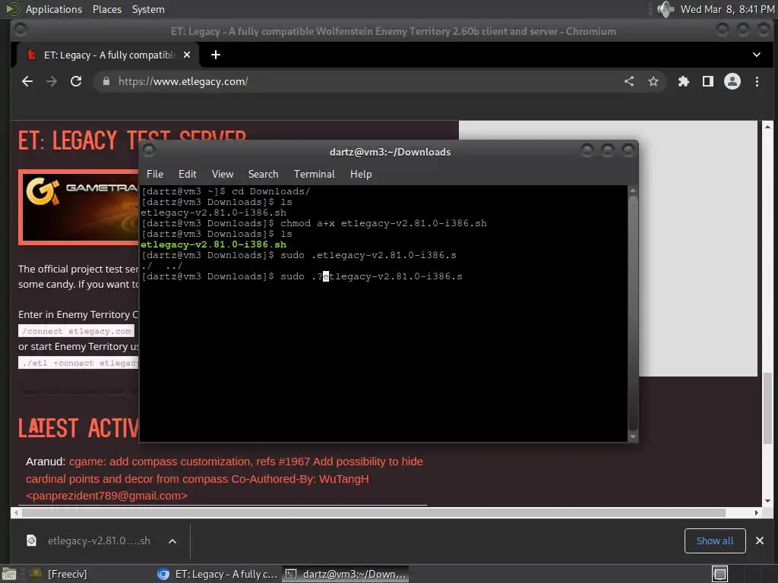The width and height of the screenshot is (778, 583).
Task: Open Chromium profile avatar
Action: point(732,81)
